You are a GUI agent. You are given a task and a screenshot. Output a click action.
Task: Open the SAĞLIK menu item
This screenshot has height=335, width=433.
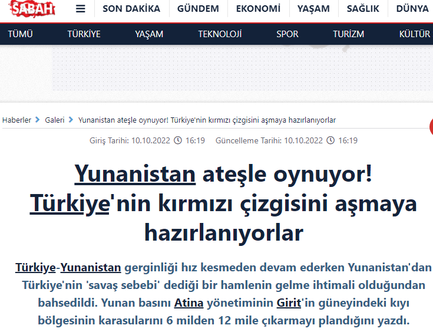pos(363,9)
